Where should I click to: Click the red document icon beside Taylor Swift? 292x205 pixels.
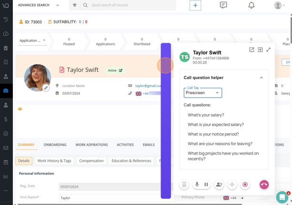(x=61, y=70)
